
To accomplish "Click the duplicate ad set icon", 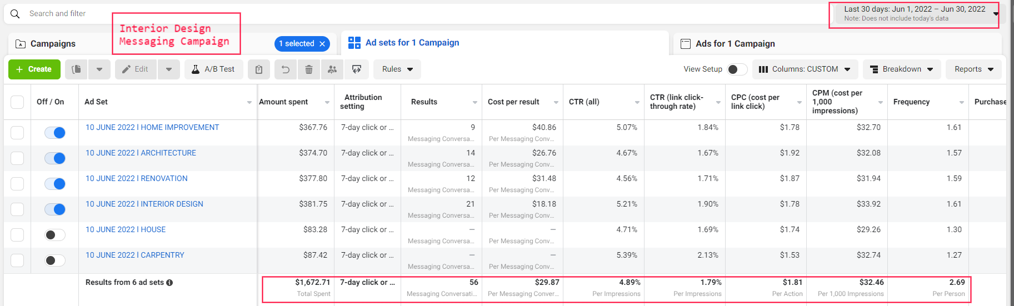I will coord(77,69).
